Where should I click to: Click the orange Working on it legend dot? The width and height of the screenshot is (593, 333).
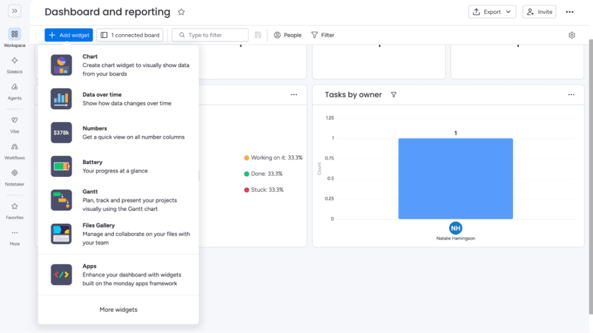pyautogui.click(x=247, y=158)
